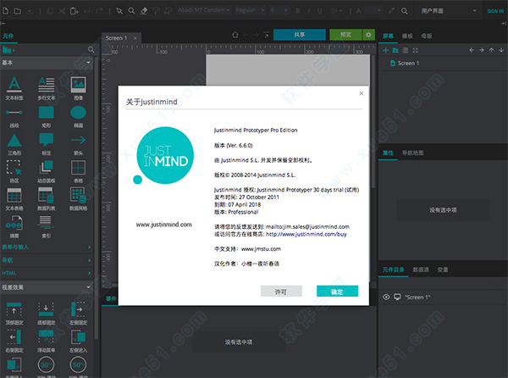Click the 共享 share button
Screen dimensions: 508x378
coord(300,35)
